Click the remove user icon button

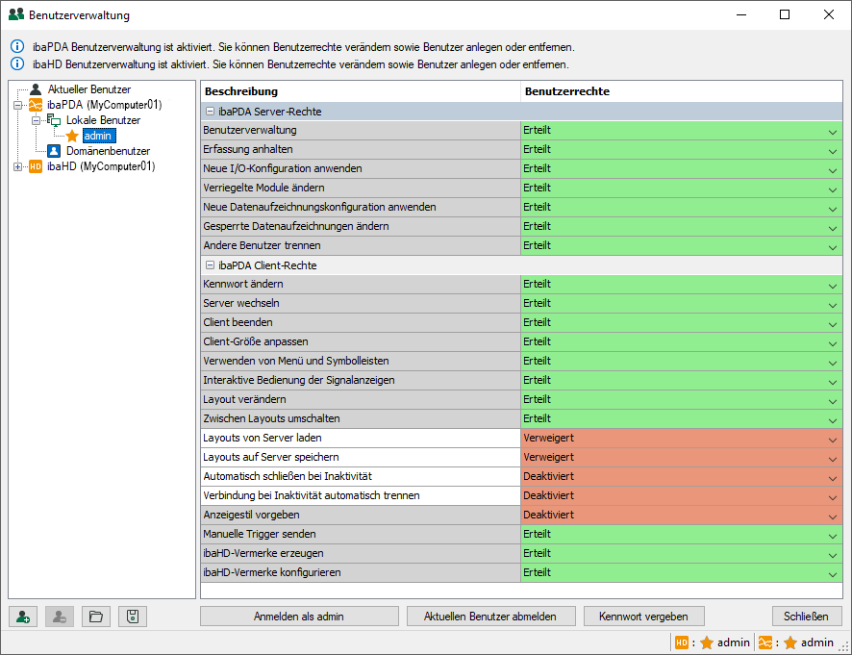[x=59, y=617]
